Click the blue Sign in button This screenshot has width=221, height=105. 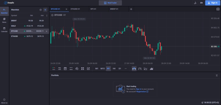213,3
